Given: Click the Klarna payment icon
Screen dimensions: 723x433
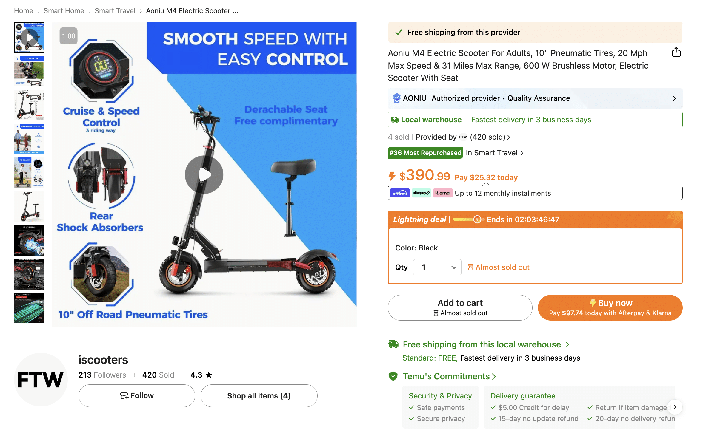Looking at the screenshot, I should (443, 193).
